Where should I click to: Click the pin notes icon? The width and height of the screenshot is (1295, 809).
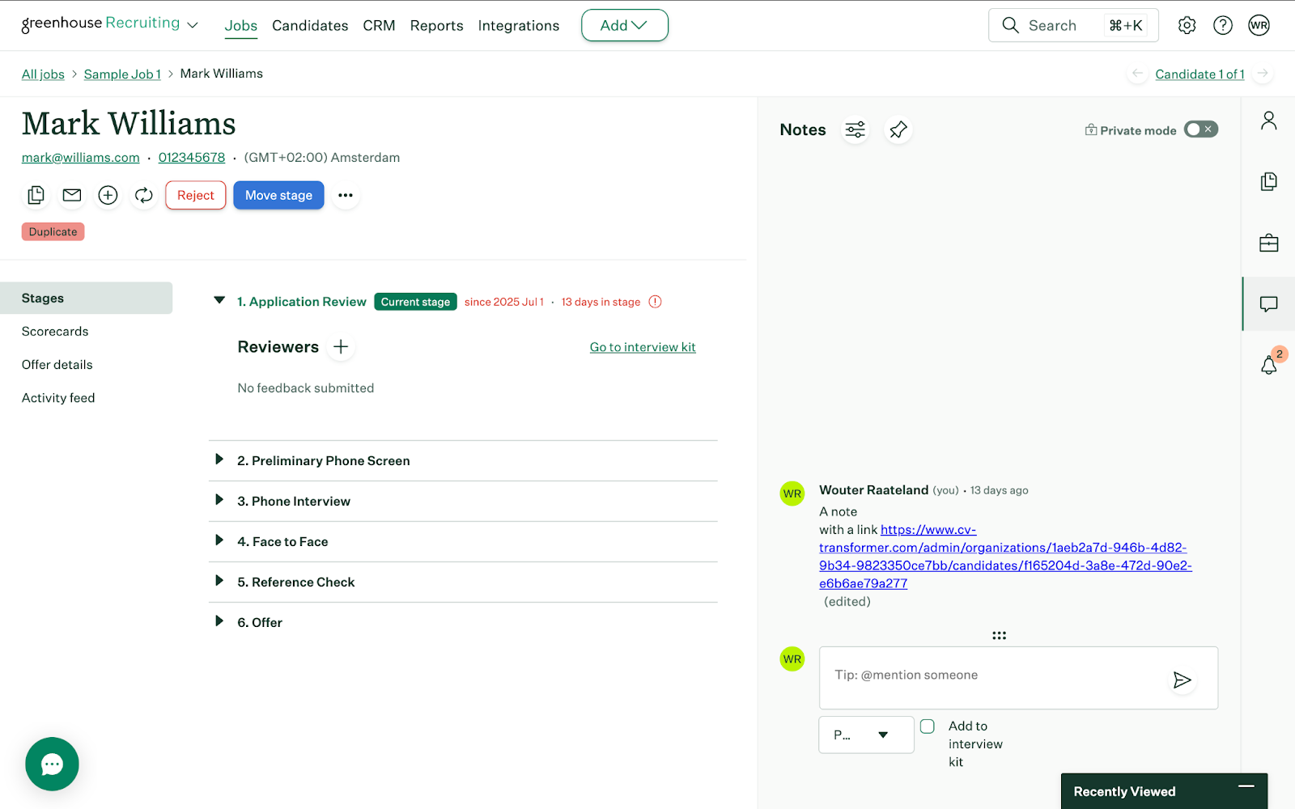pos(898,129)
